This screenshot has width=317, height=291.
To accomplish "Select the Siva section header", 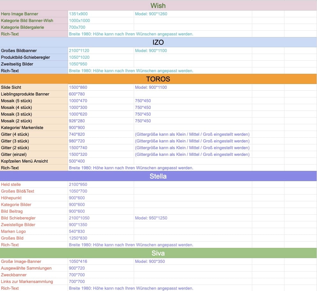I will pyautogui.click(x=158, y=253).
